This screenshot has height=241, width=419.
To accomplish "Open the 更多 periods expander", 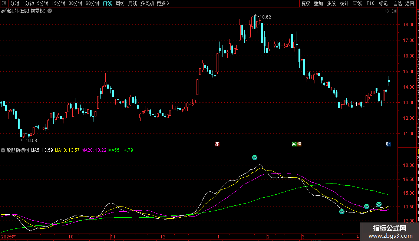I will (x=163, y=3).
